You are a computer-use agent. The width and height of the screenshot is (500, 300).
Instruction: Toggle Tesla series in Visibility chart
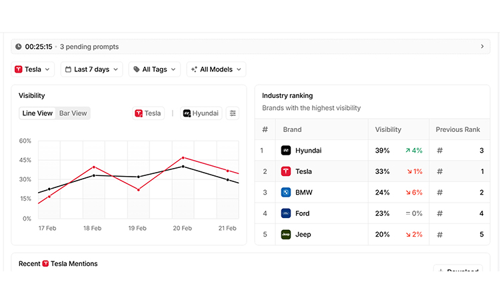[148, 113]
